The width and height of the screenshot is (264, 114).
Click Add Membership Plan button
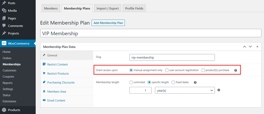point(108,23)
